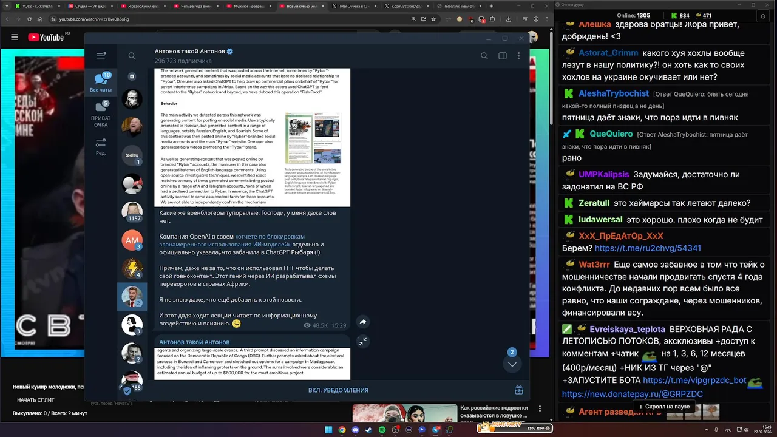Image resolution: width=777 pixels, height=437 pixels.
Task: Open Discord from the taskbar
Action: coord(355,430)
